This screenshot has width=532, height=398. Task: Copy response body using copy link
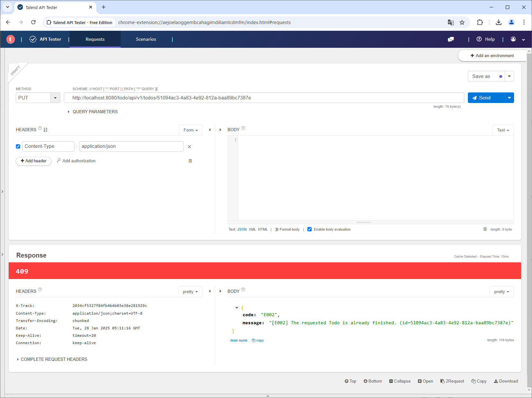tap(258, 340)
